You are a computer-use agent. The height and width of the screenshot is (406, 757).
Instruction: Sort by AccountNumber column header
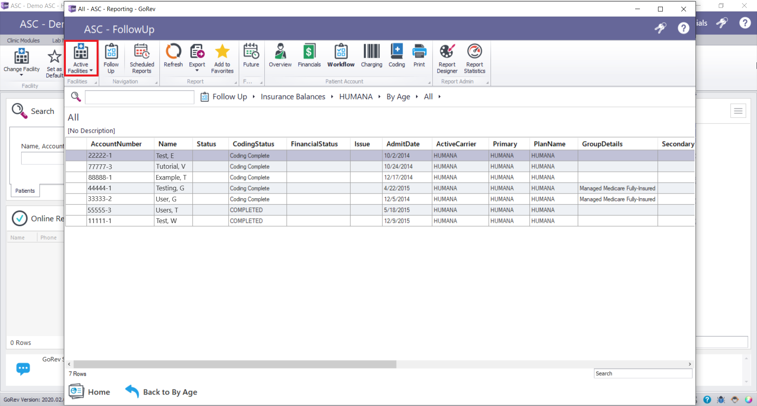click(x=120, y=144)
